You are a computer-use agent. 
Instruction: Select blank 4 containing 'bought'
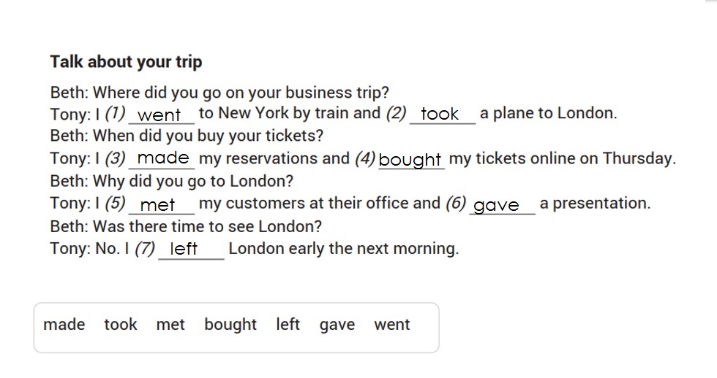pos(411,159)
